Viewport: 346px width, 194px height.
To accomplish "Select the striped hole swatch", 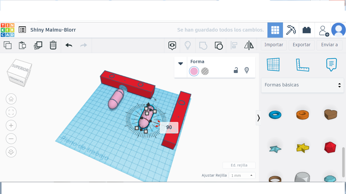I will coord(205,71).
